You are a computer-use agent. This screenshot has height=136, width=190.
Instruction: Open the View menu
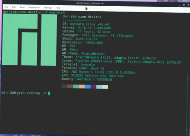click(22, 7)
